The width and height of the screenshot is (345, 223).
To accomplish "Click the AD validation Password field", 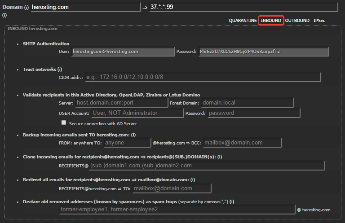I will coord(254,113).
